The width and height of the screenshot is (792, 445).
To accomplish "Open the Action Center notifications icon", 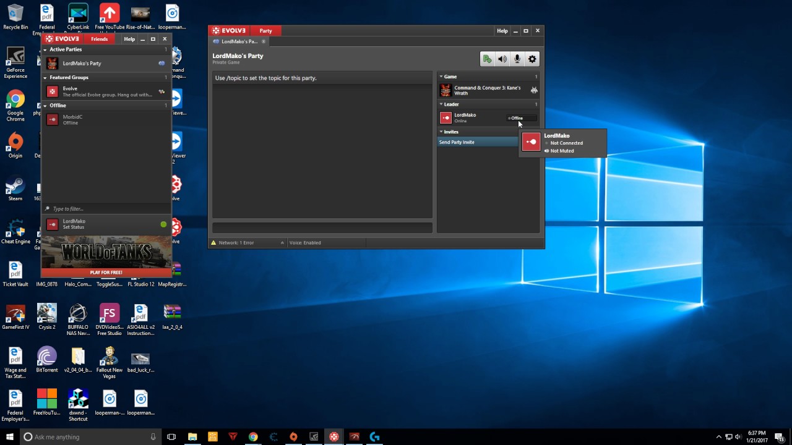I will (x=779, y=437).
